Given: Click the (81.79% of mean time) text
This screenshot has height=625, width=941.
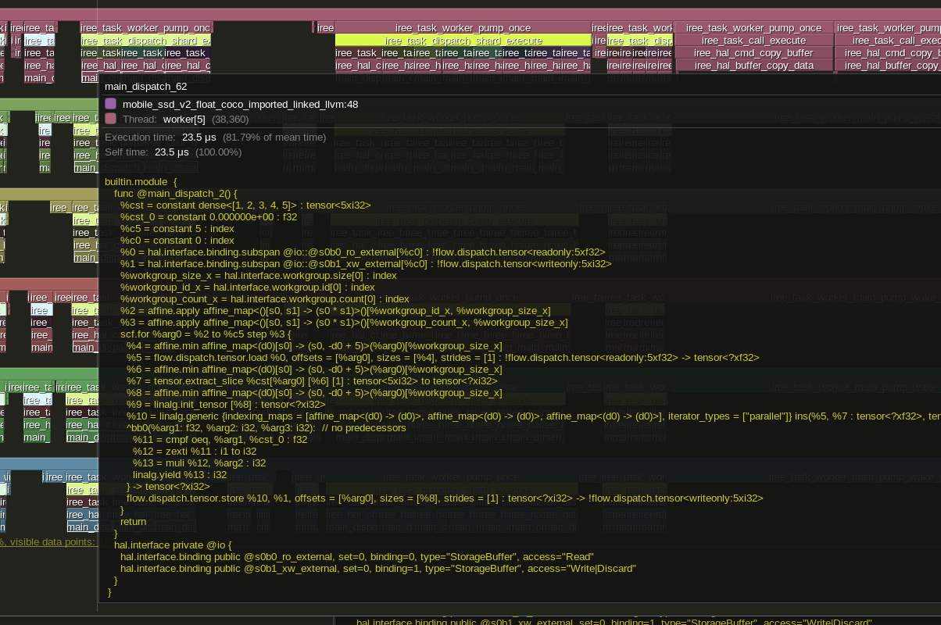Looking at the screenshot, I should 274,137.
